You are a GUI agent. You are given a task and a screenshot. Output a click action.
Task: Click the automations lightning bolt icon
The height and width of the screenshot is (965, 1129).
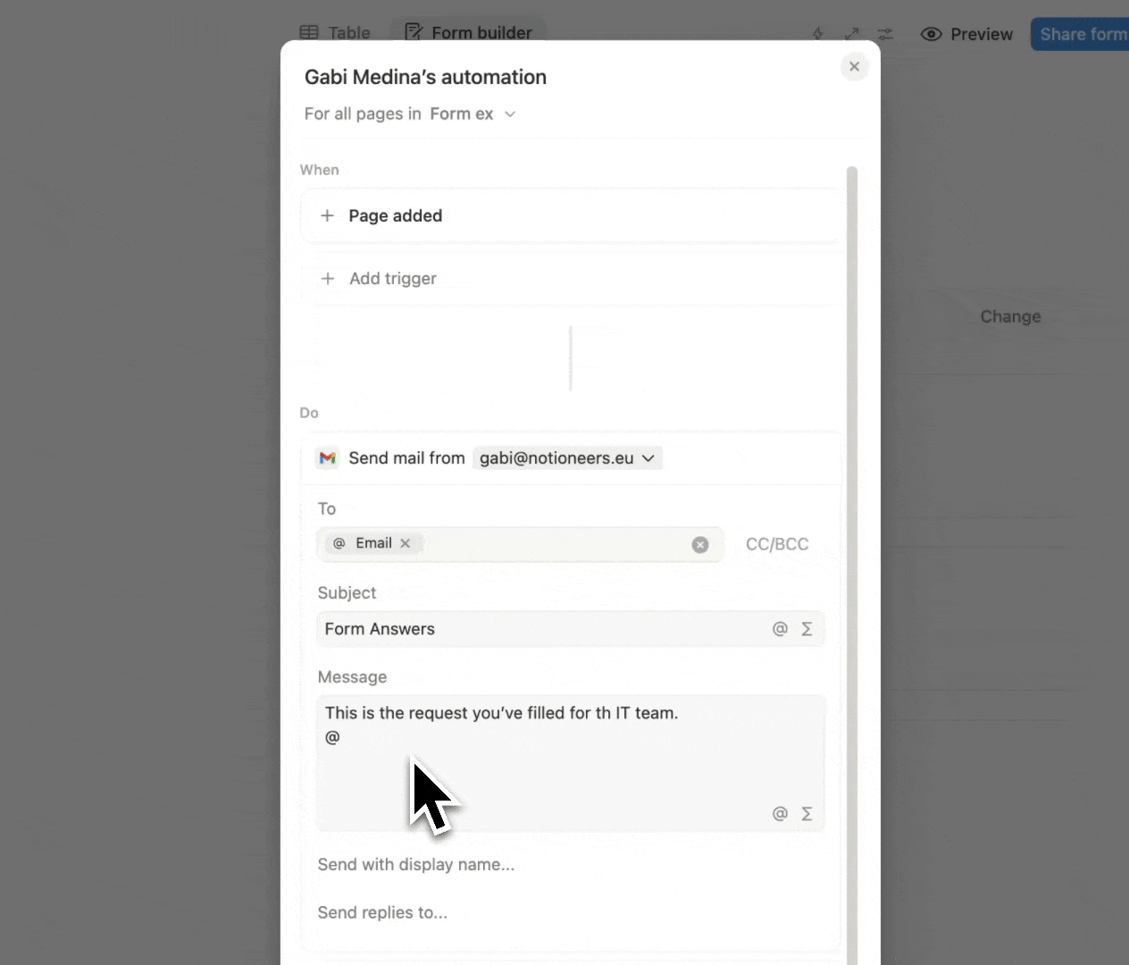coord(818,34)
